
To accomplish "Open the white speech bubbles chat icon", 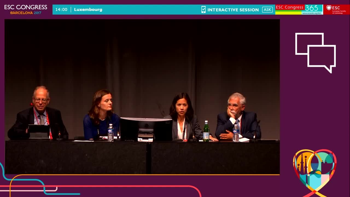I will click(315, 53).
